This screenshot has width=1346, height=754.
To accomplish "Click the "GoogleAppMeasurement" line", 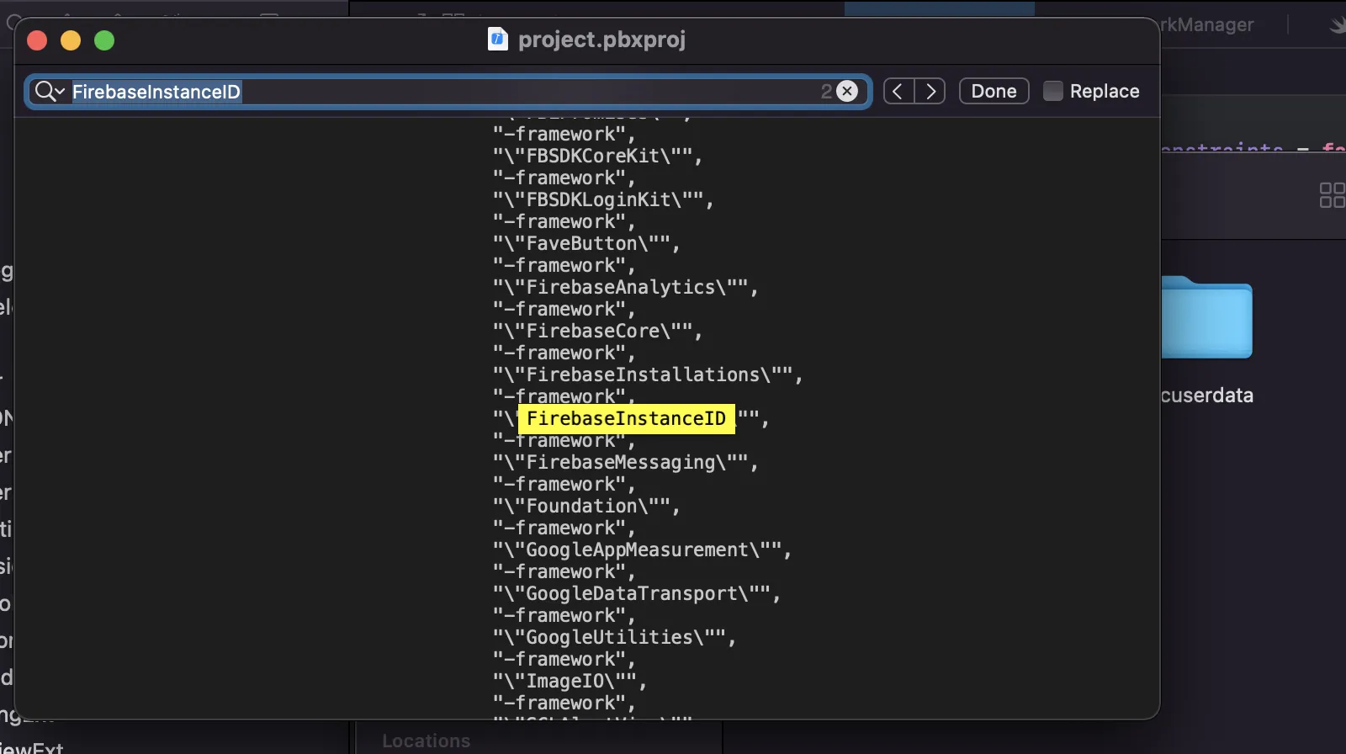I will tap(642, 550).
